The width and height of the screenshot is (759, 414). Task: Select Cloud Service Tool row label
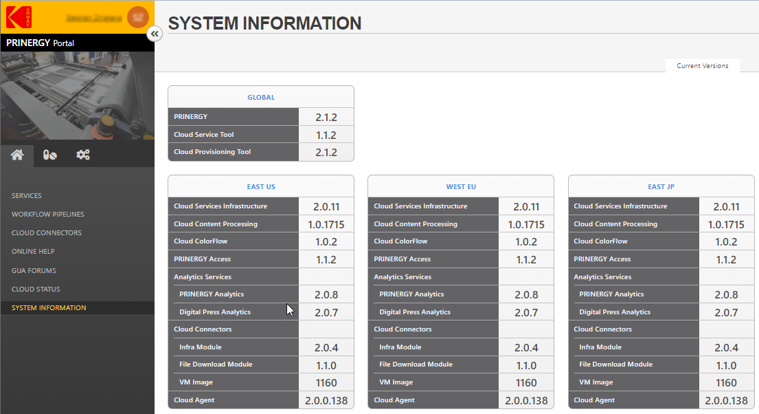coord(204,135)
